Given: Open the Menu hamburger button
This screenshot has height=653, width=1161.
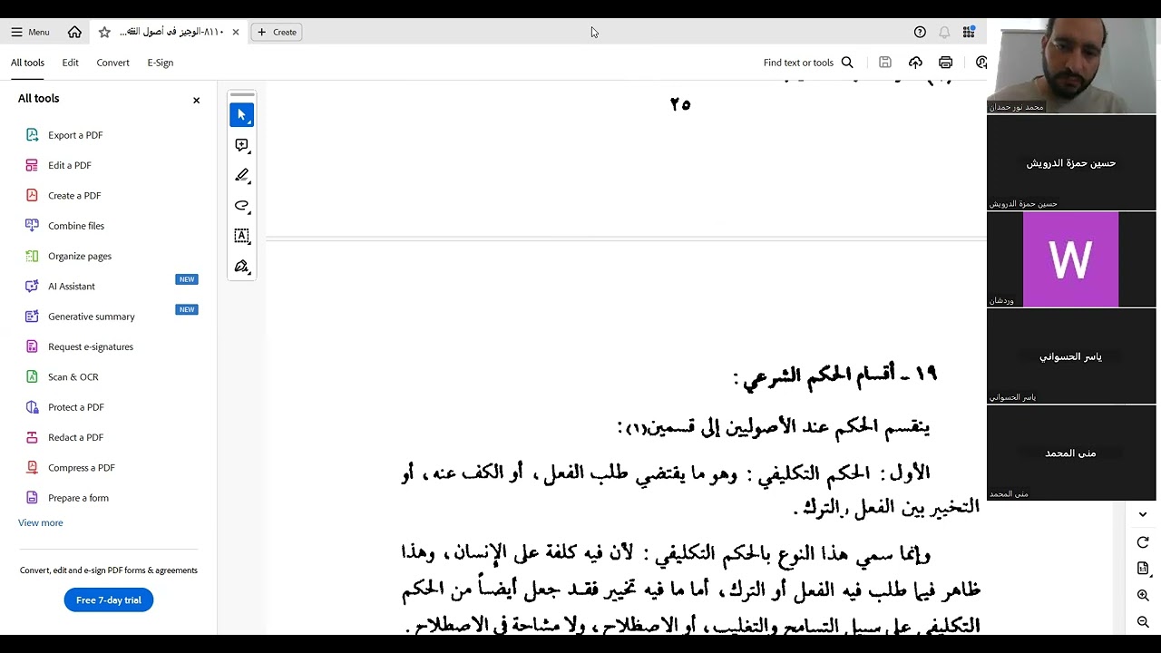Looking at the screenshot, I should 30,32.
